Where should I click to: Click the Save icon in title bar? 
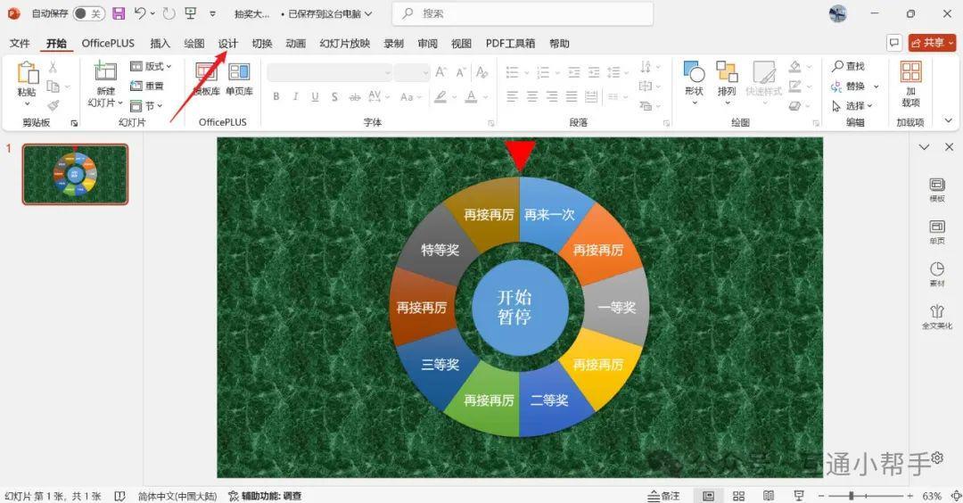click(119, 12)
